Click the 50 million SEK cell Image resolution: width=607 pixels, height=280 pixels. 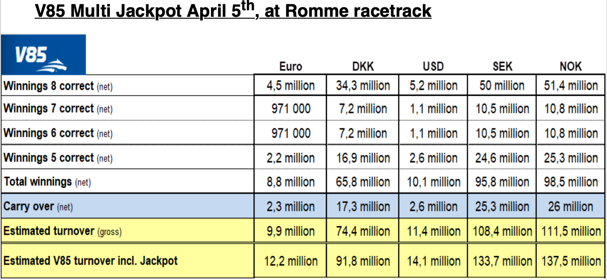click(x=502, y=86)
